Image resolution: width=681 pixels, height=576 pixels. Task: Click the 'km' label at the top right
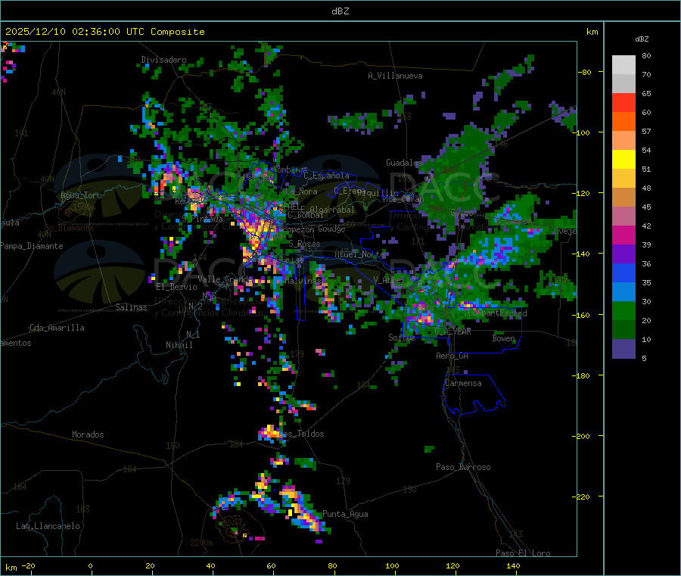tap(592, 32)
